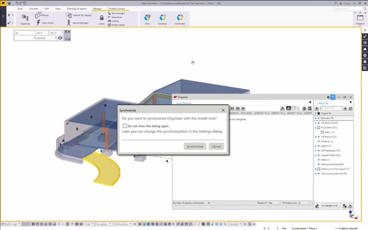Click the Log in link
The height and width of the screenshot is (230, 368).
coord(347,3)
